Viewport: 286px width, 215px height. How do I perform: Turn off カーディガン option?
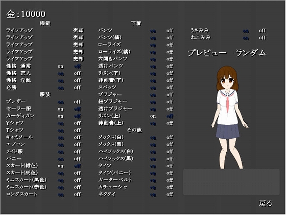click(78, 116)
